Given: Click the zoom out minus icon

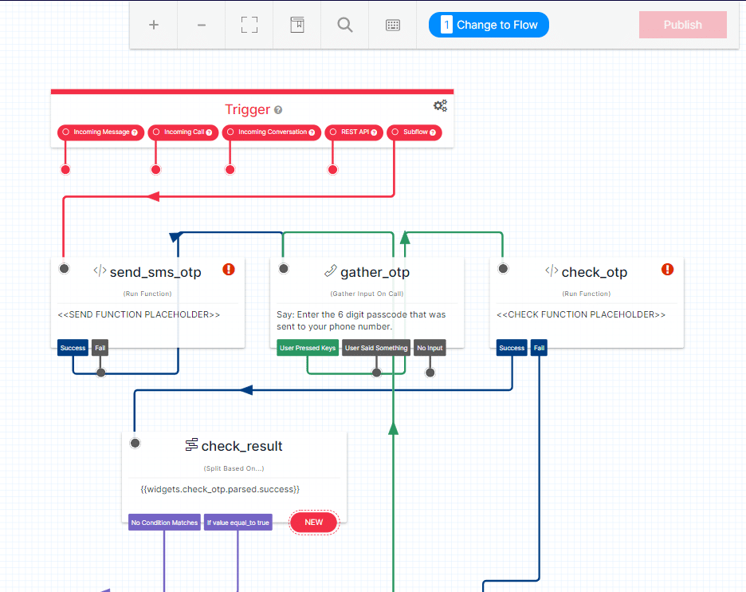Looking at the screenshot, I should click(x=202, y=25).
